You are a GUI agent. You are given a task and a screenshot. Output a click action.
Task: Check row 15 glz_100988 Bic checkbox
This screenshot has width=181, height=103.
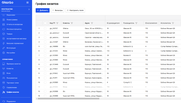[45, 92]
